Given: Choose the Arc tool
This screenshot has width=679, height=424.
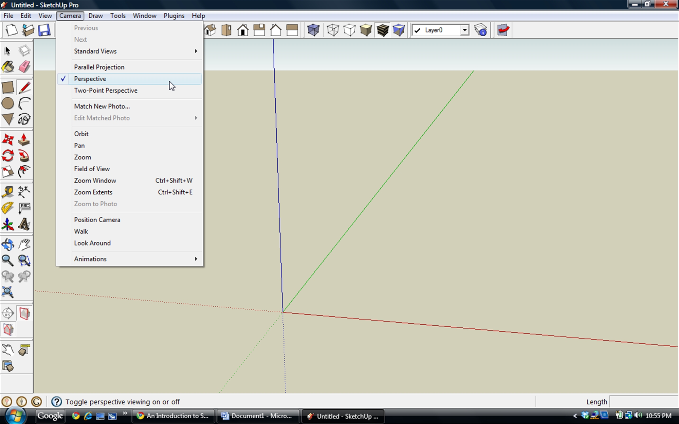Looking at the screenshot, I should coord(24,103).
